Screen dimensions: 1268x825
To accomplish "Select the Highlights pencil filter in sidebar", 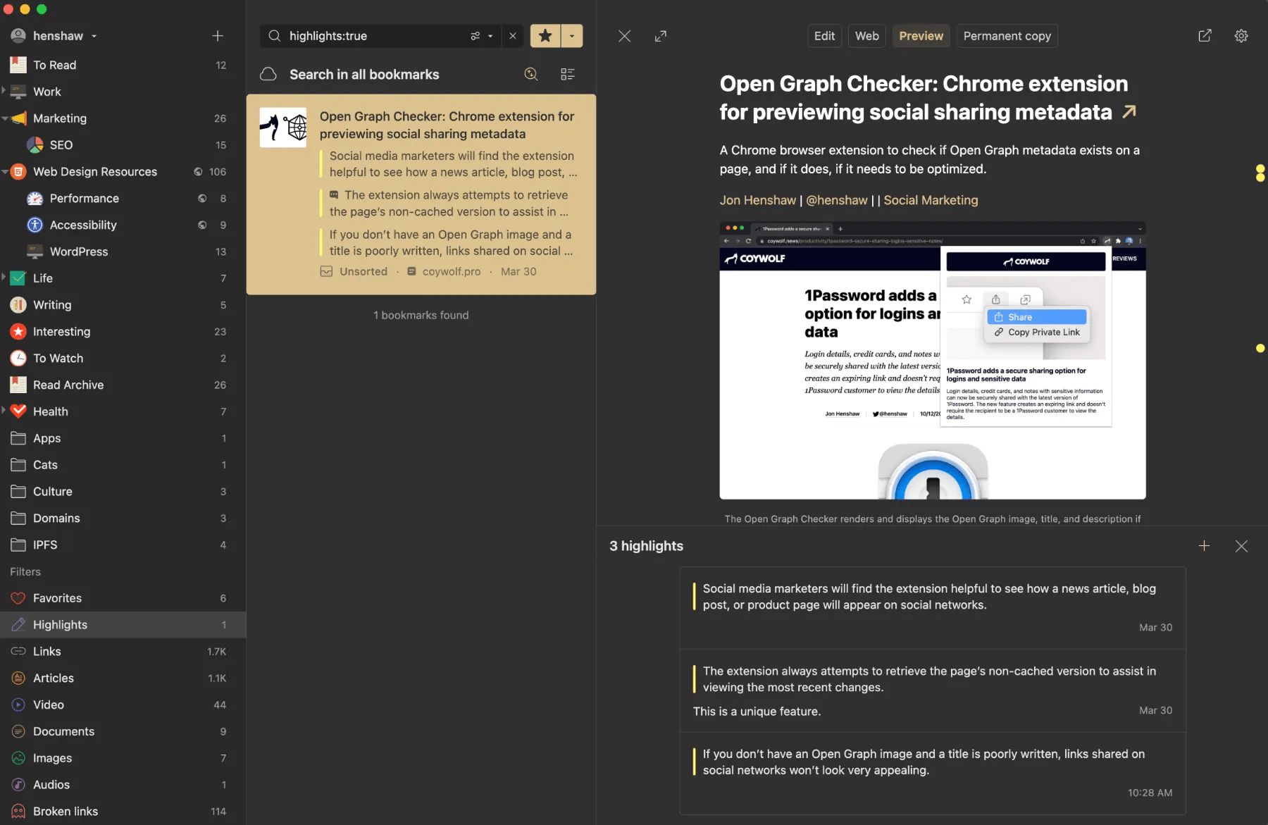I will click(x=19, y=624).
